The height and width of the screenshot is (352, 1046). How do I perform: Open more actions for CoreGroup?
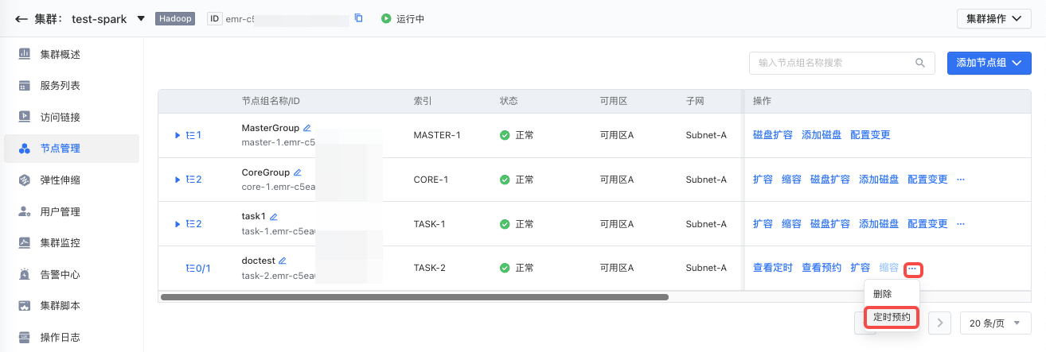click(961, 180)
